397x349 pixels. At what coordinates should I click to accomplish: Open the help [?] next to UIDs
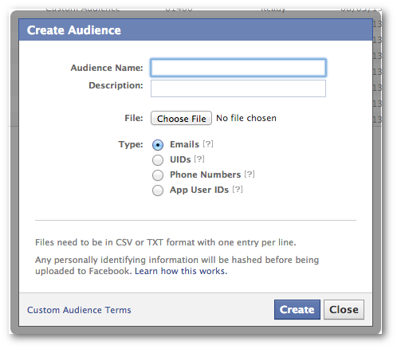tap(199, 159)
